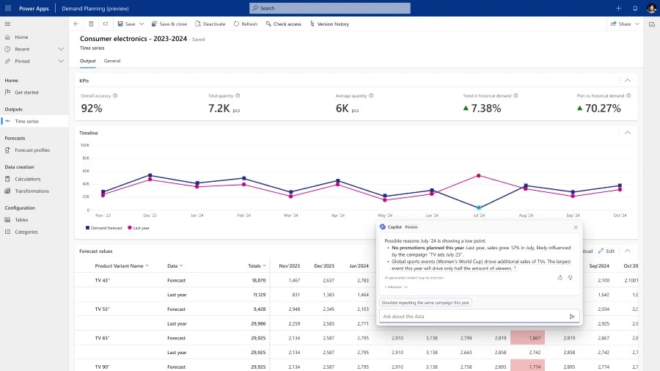
Task: Open record form view icon
Action: tap(91, 24)
